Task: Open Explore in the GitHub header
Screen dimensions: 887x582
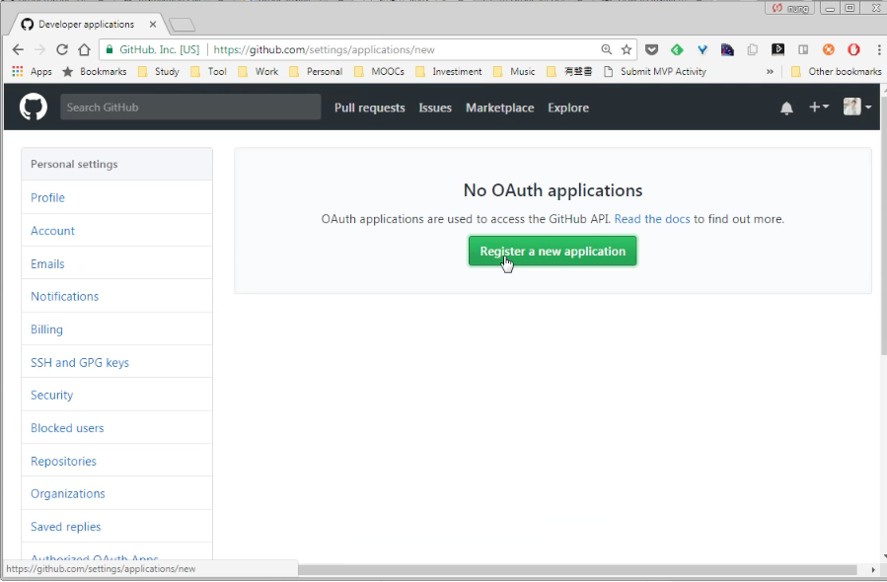Action: pyautogui.click(x=568, y=108)
